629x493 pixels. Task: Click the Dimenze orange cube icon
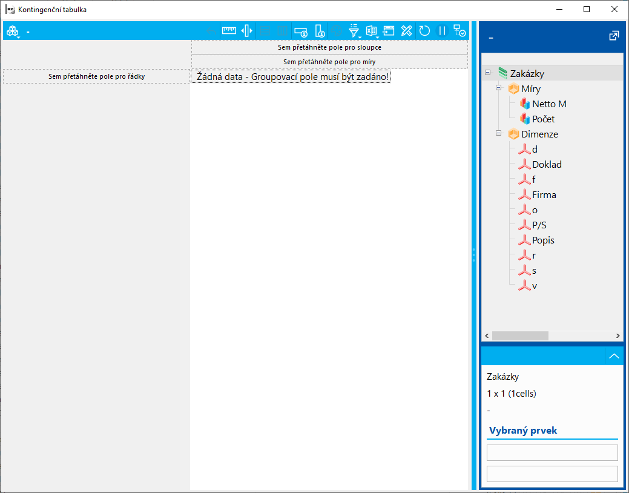pos(513,134)
